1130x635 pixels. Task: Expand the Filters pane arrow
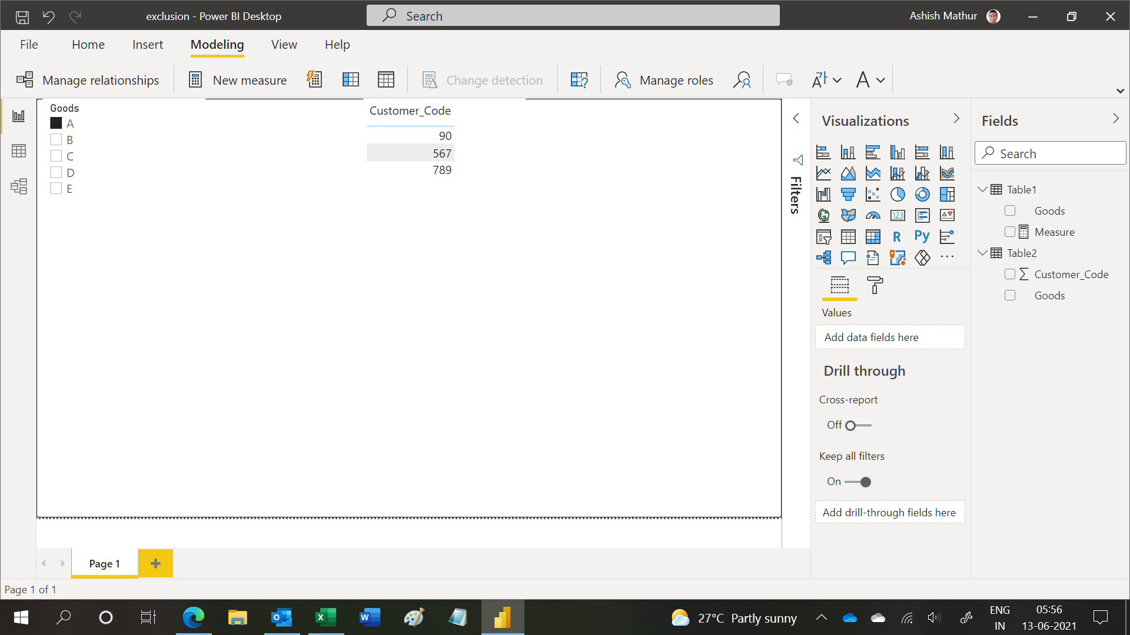point(796,119)
